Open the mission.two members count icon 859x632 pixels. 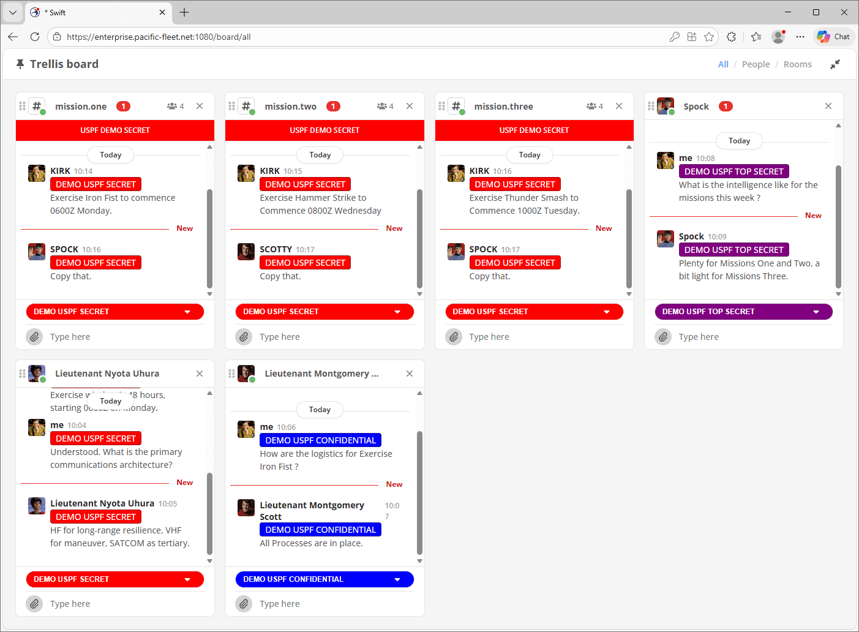(x=385, y=107)
